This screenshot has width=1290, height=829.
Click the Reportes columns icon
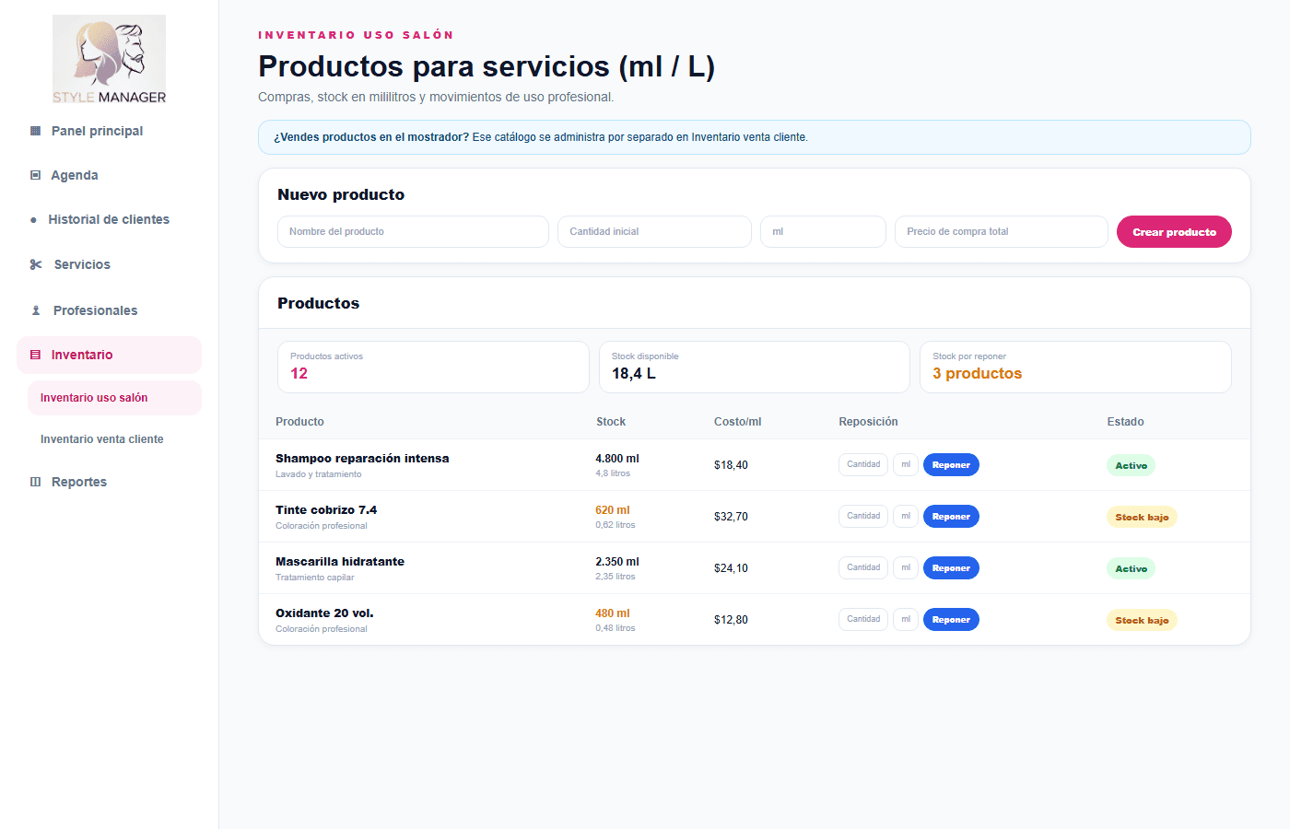pos(36,482)
